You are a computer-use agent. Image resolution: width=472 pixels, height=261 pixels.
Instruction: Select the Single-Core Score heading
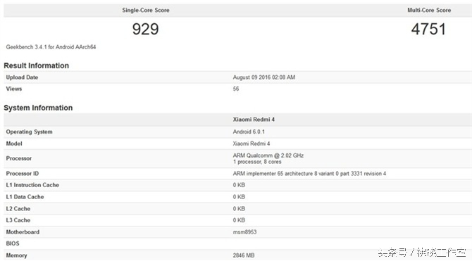146,11
